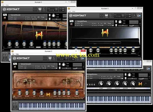Image resolution: width=153 pixels, height=112 pixels.
Task: Toggle mute button on VintageElectric instrument
Action: click(126, 78)
